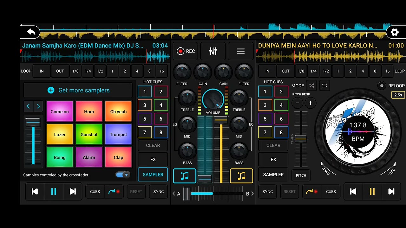Screen dimensions: 406x228
Task: Skip to next track on deck B
Action: [x=391, y=192]
